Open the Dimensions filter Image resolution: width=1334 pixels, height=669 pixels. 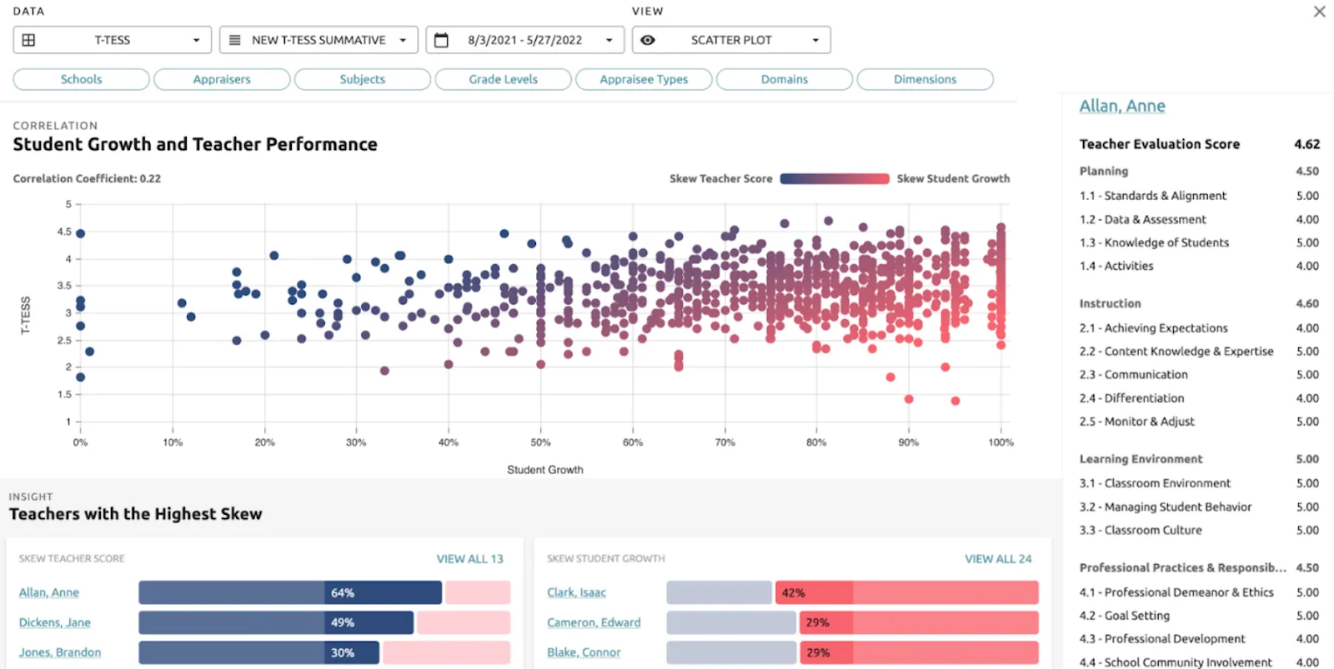[x=924, y=79]
